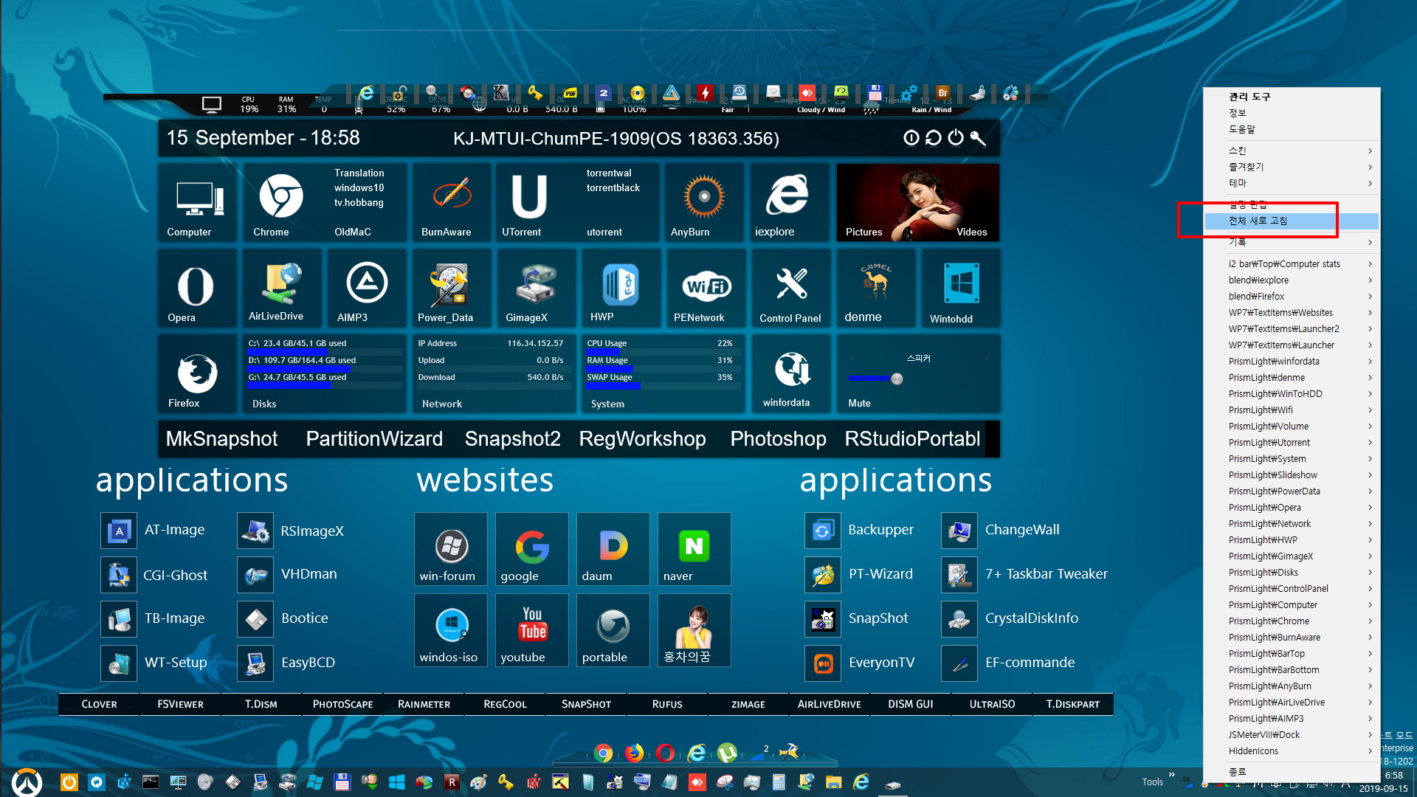Open the Control Panel tile
Viewport: 1417px width, 797px height.
(x=790, y=288)
